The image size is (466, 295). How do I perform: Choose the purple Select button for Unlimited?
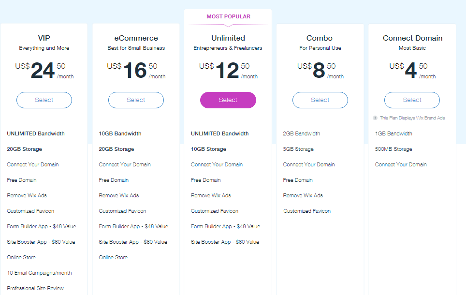[x=228, y=100]
